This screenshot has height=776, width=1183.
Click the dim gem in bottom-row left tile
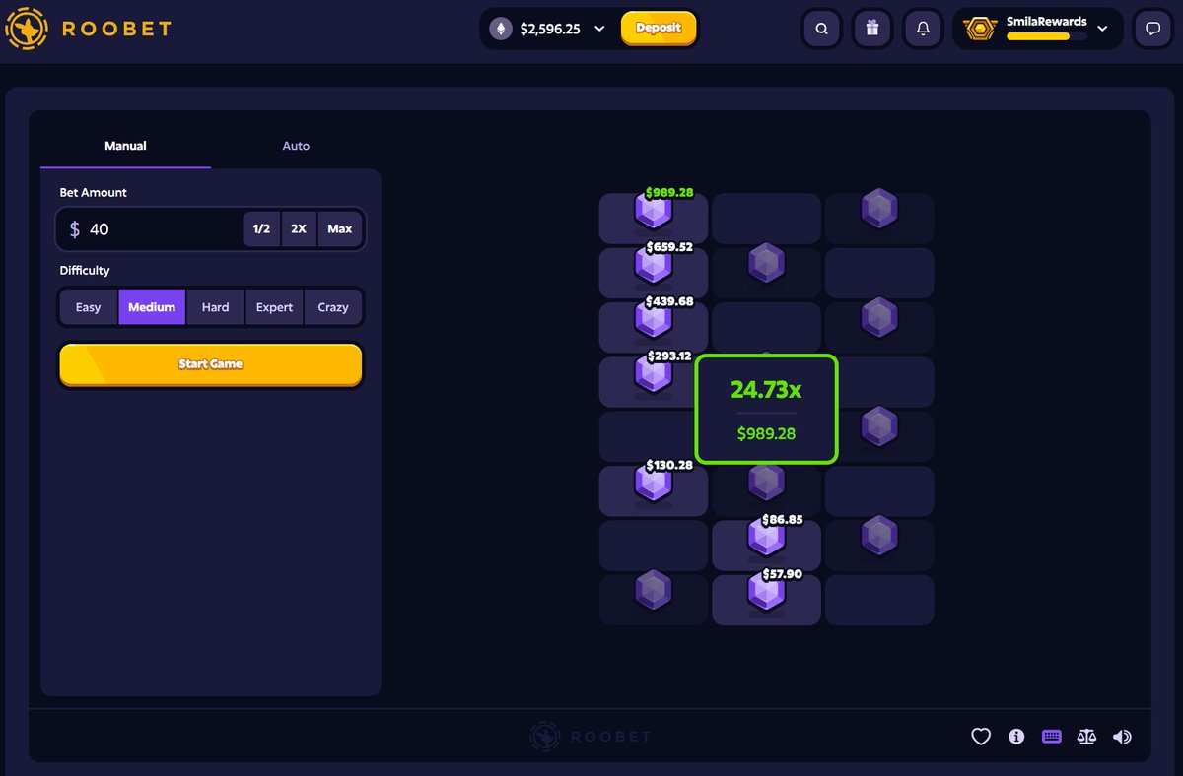click(x=653, y=590)
